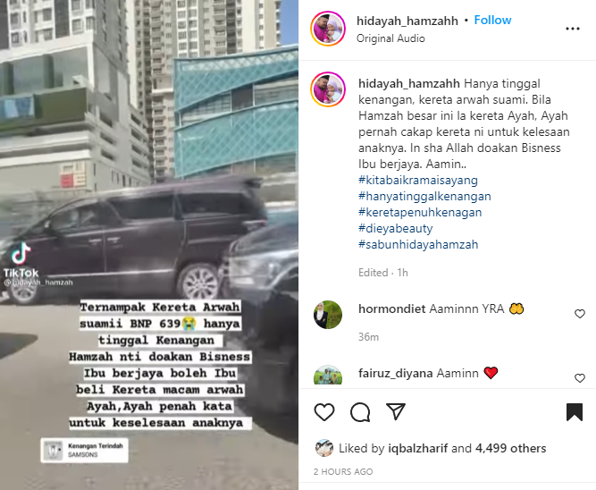Open hashtag #sabunhidayahamzah

418,244
